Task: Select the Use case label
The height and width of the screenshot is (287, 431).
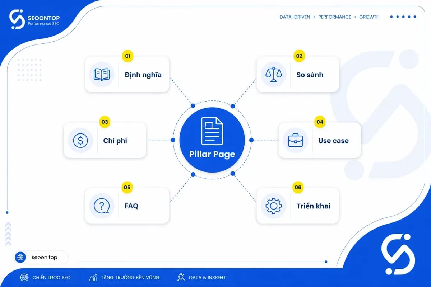Action: (333, 141)
